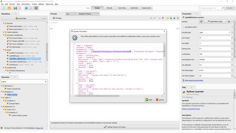
Task: Click the blue export icon in process toolbar
Action: click(x=174, y=18)
